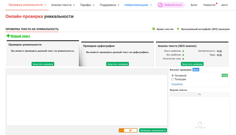Click the green Архив текстов icon

(153, 29)
